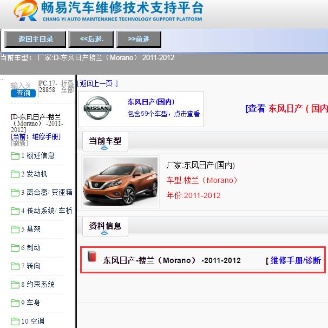Focus the keyword input field 输入关
328x328 pixels.
point(21,86)
